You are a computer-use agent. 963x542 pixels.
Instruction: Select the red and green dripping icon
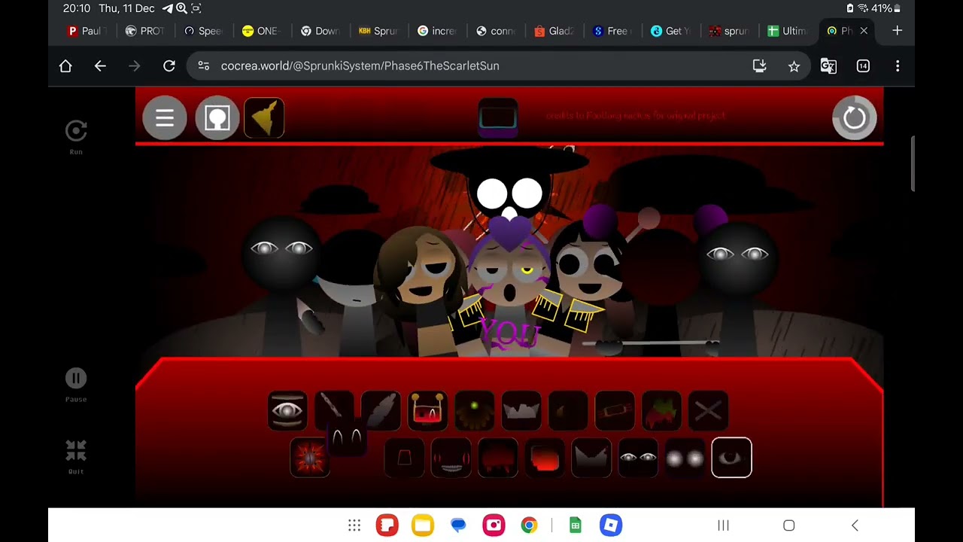[661, 410]
